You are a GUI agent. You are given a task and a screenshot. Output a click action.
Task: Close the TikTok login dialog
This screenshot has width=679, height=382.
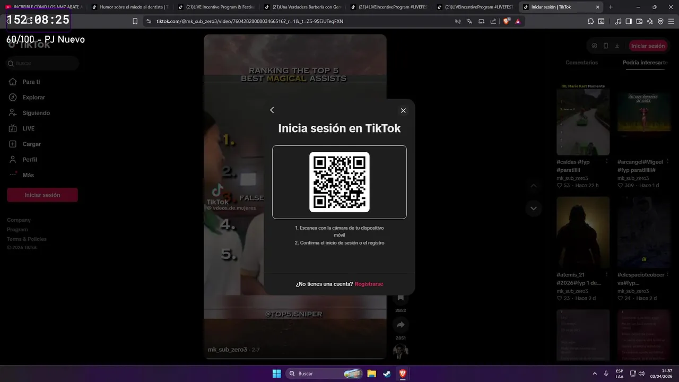(403, 110)
